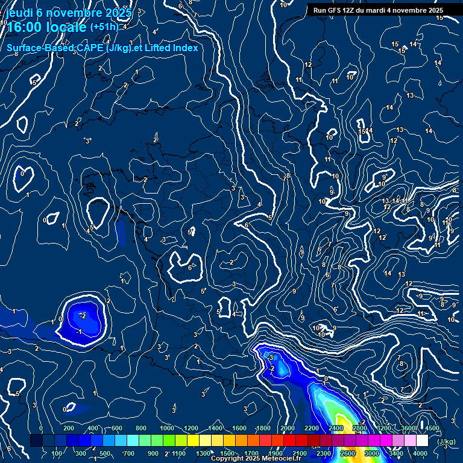Viewport: 463px width, 463px height.
Task: Select the 2200 label above the scale
Action: click(312, 428)
